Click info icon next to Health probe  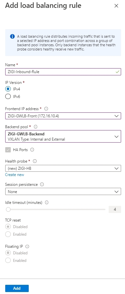(35, 161)
